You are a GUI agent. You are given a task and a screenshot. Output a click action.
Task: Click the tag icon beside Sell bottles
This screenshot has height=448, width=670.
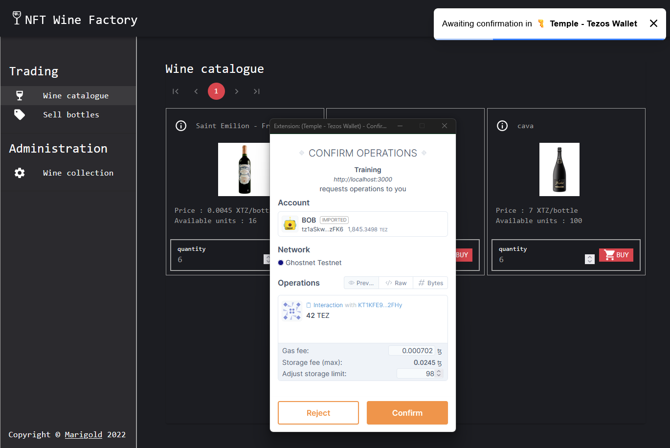(x=20, y=114)
